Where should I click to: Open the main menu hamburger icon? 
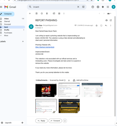pos(1,7)
